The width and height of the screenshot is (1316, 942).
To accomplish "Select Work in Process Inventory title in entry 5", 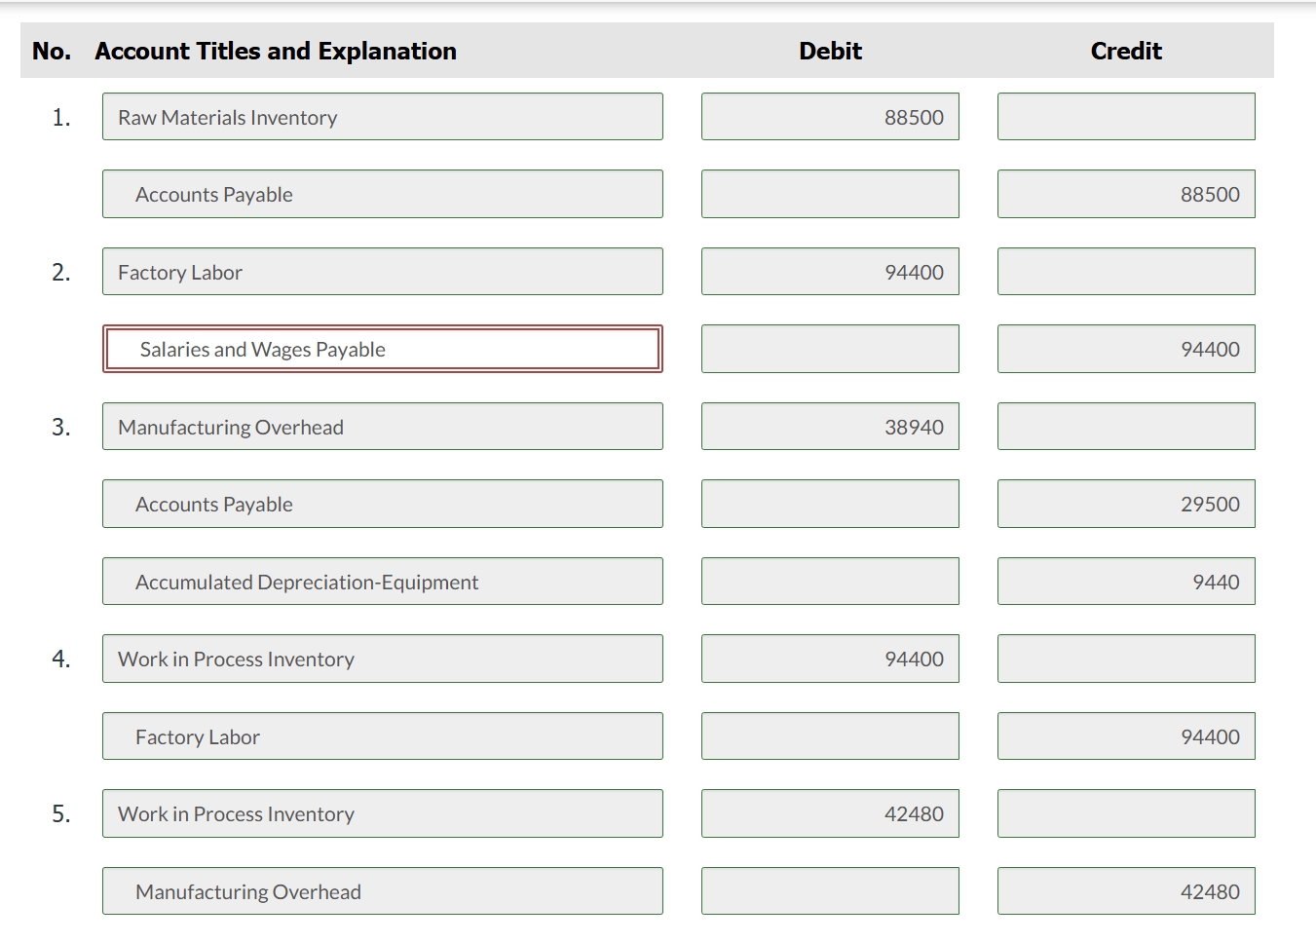I will [383, 813].
